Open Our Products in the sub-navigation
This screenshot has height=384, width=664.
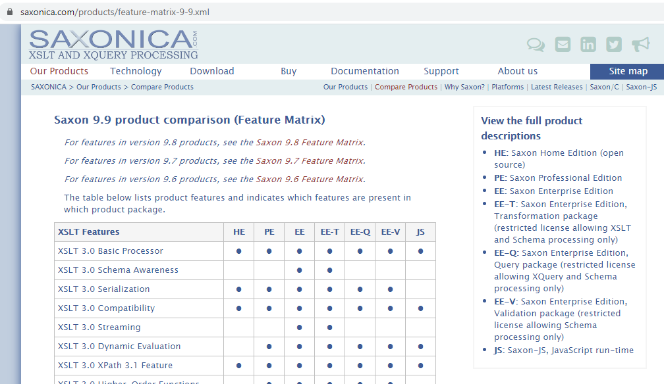(346, 87)
